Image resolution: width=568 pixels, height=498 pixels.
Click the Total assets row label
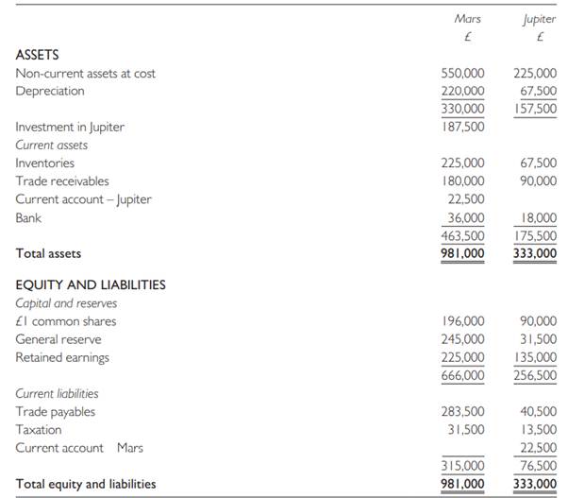click(48, 253)
